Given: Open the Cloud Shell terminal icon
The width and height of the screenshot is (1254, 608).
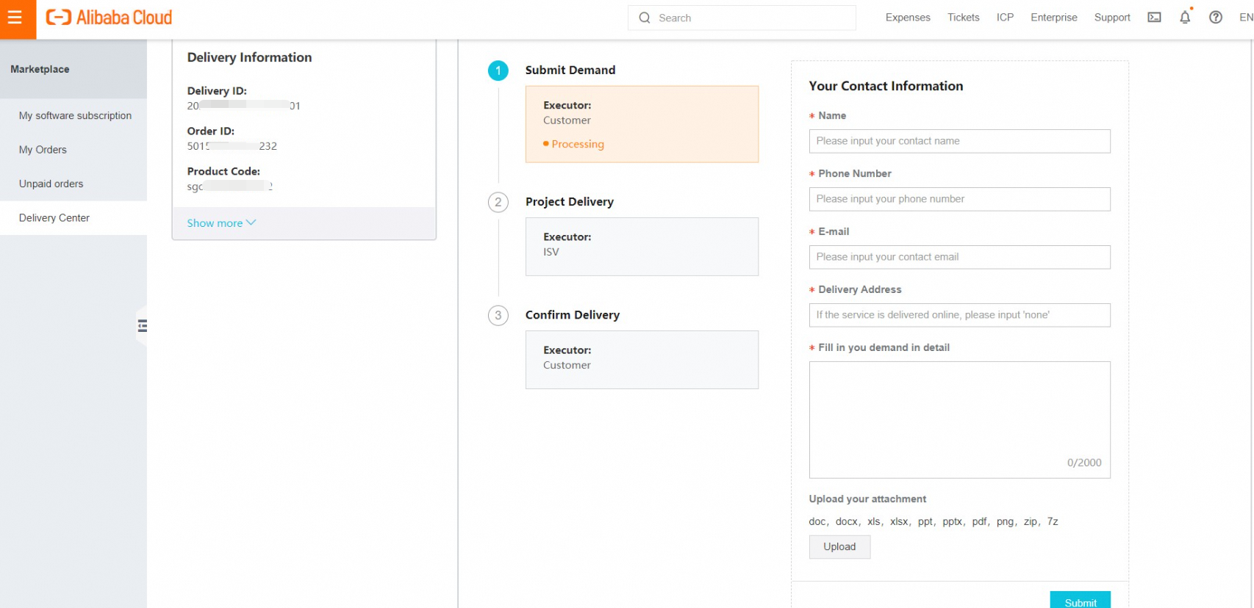Looking at the screenshot, I should tap(1154, 18).
